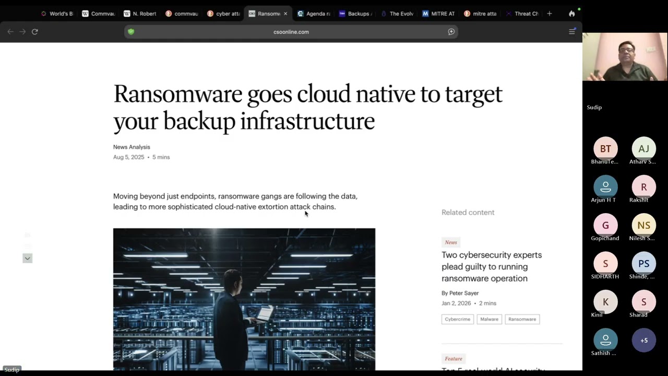Select BhanuTe participant avatar BT

[x=605, y=149]
